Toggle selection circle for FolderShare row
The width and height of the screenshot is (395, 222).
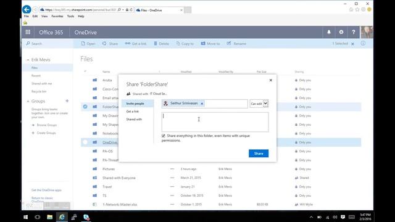click(85, 107)
